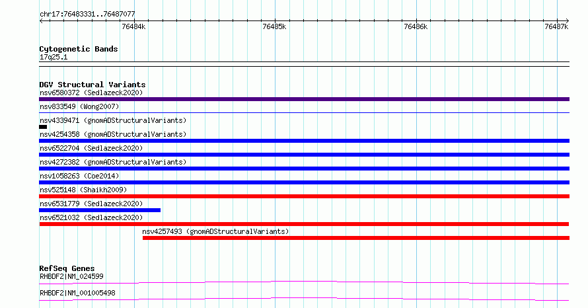
Task: Click the nsv6580372 (Sedlazeck2020) variant label
Action: (91, 93)
